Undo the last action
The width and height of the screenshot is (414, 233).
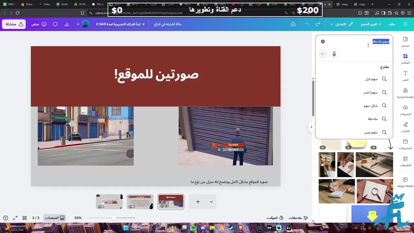click(307, 24)
